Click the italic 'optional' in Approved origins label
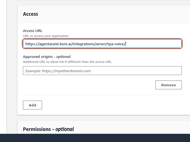Image resolution: width=190 pixels, height=142 pixels. point(63,57)
